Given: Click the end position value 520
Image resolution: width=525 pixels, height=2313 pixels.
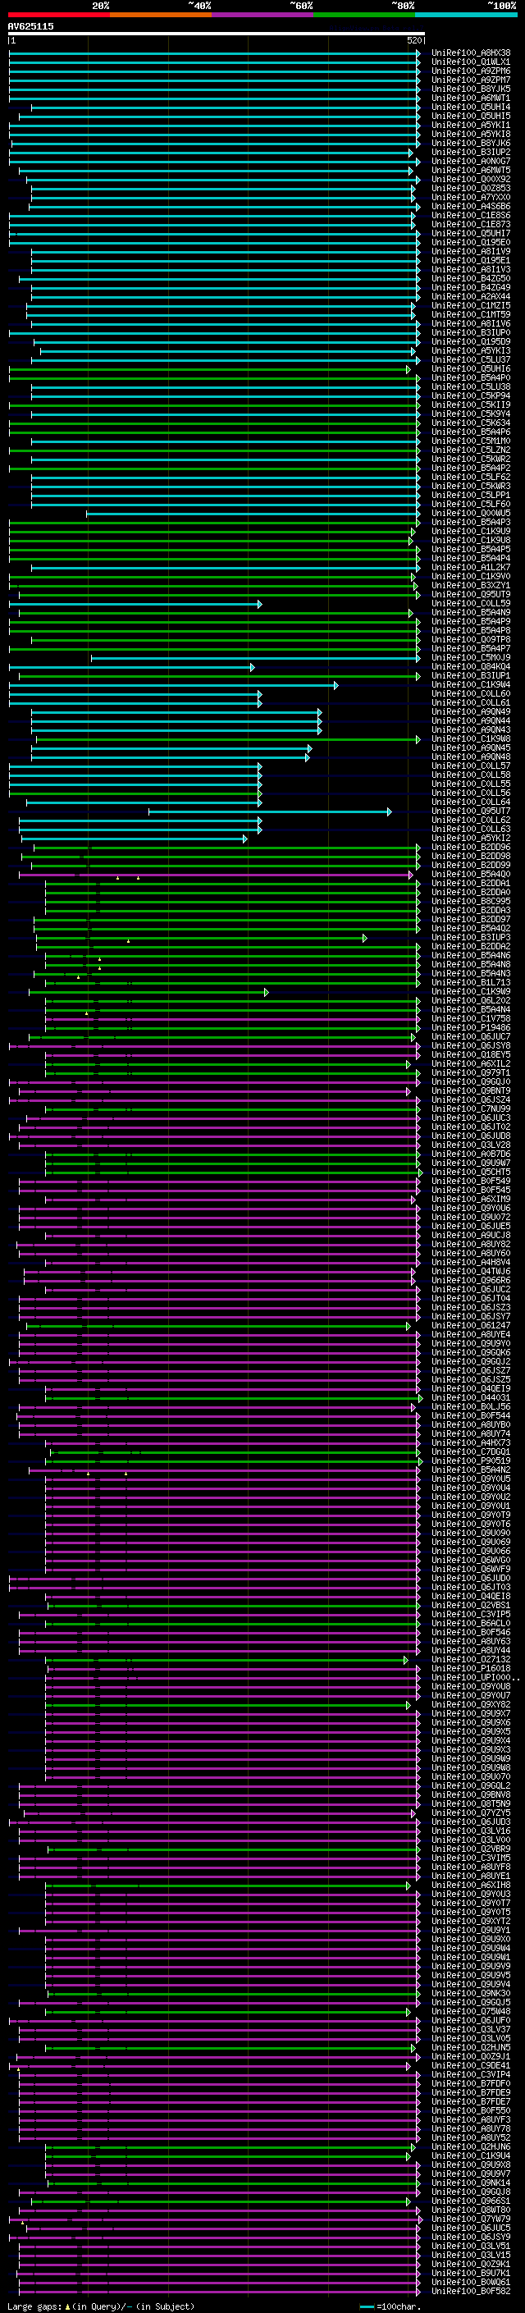Looking at the screenshot, I should [413, 40].
